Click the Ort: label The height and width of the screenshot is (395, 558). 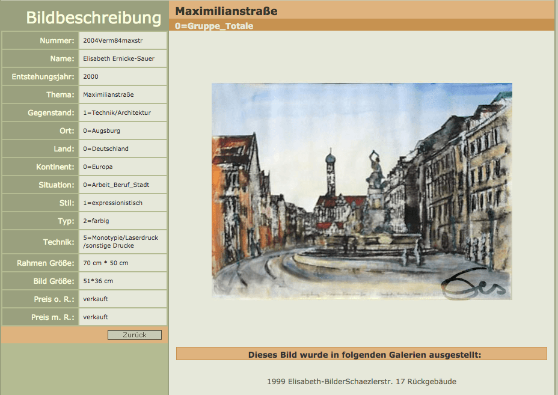pos(67,130)
